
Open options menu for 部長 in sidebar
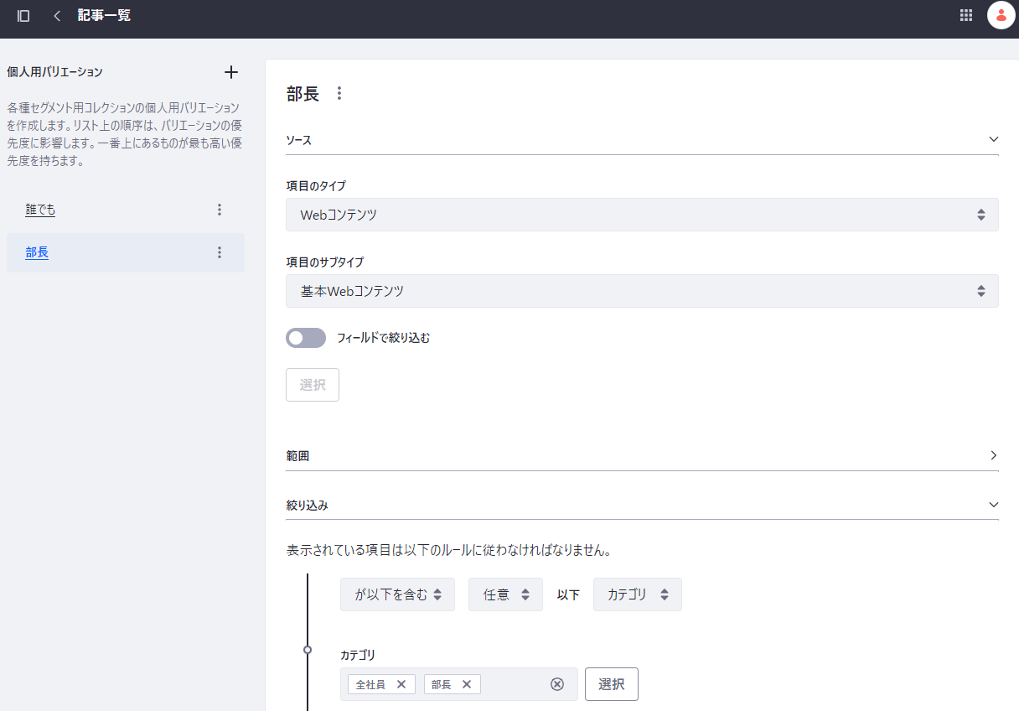coord(220,252)
